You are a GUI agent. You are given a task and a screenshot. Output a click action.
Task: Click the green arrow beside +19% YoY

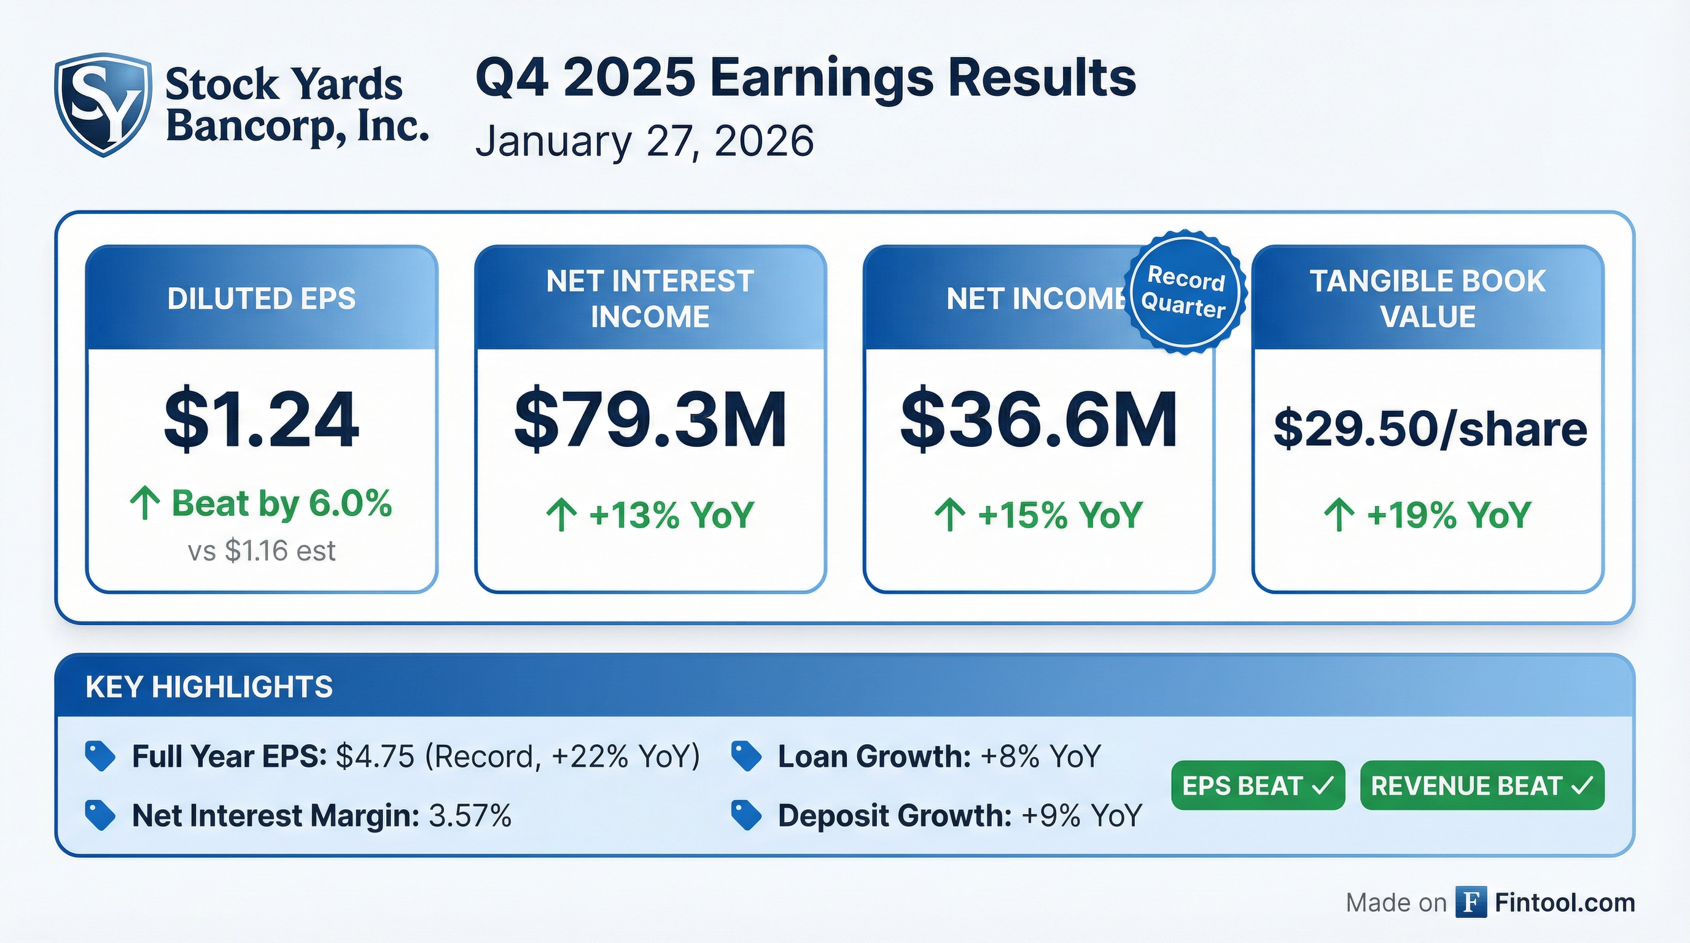1338,514
